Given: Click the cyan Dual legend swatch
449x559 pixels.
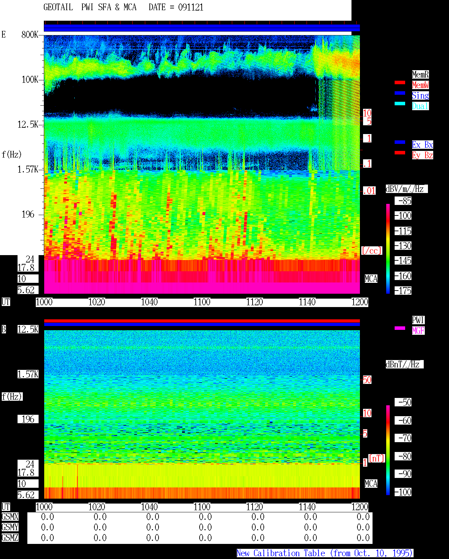Looking at the screenshot, I should pos(400,104).
